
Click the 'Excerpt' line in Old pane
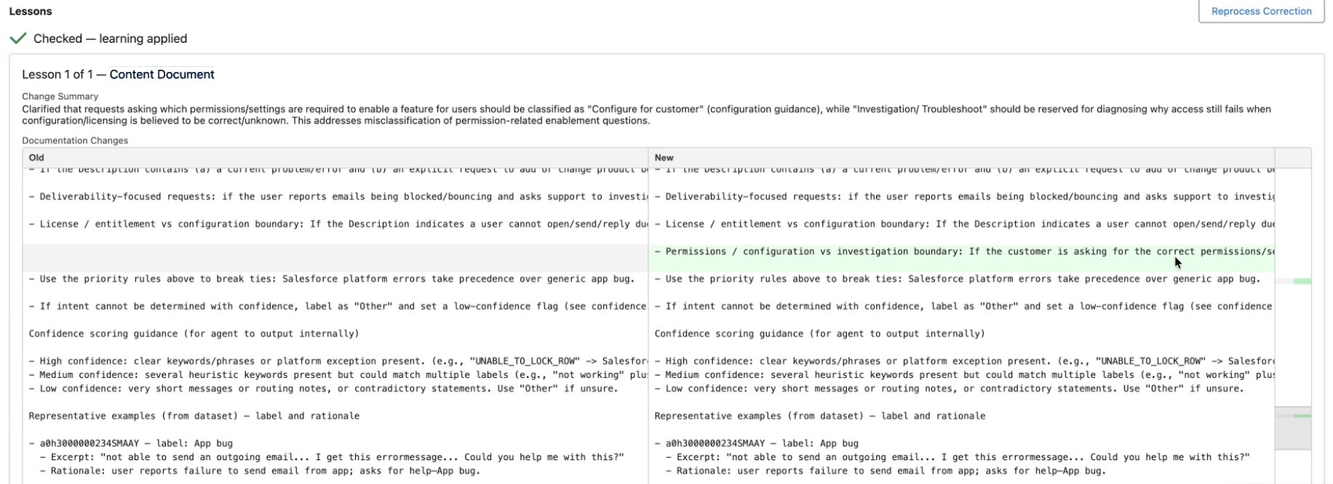point(332,457)
